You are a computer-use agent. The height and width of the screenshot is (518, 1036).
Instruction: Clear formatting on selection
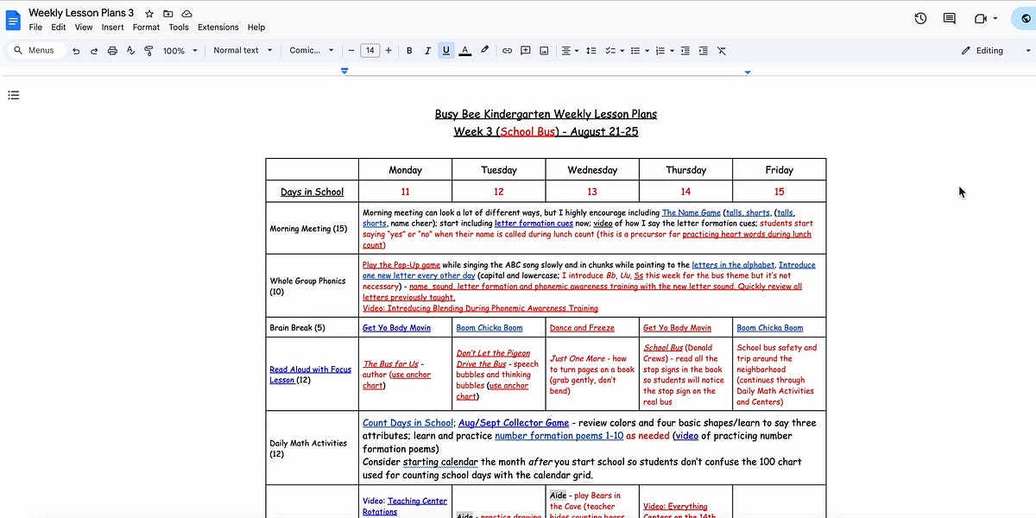[x=722, y=51]
